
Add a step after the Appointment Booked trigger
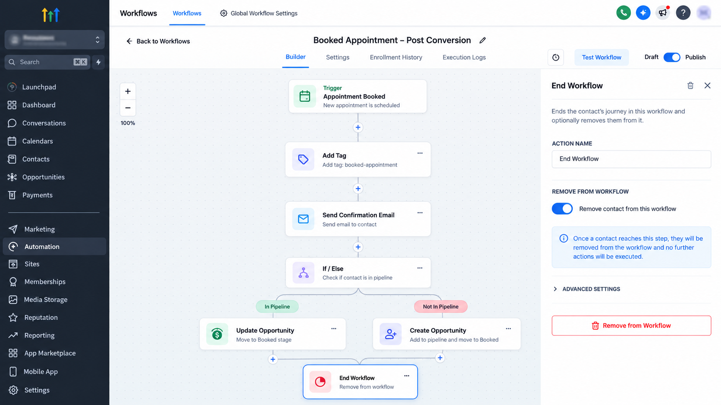pyautogui.click(x=358, y=127)
